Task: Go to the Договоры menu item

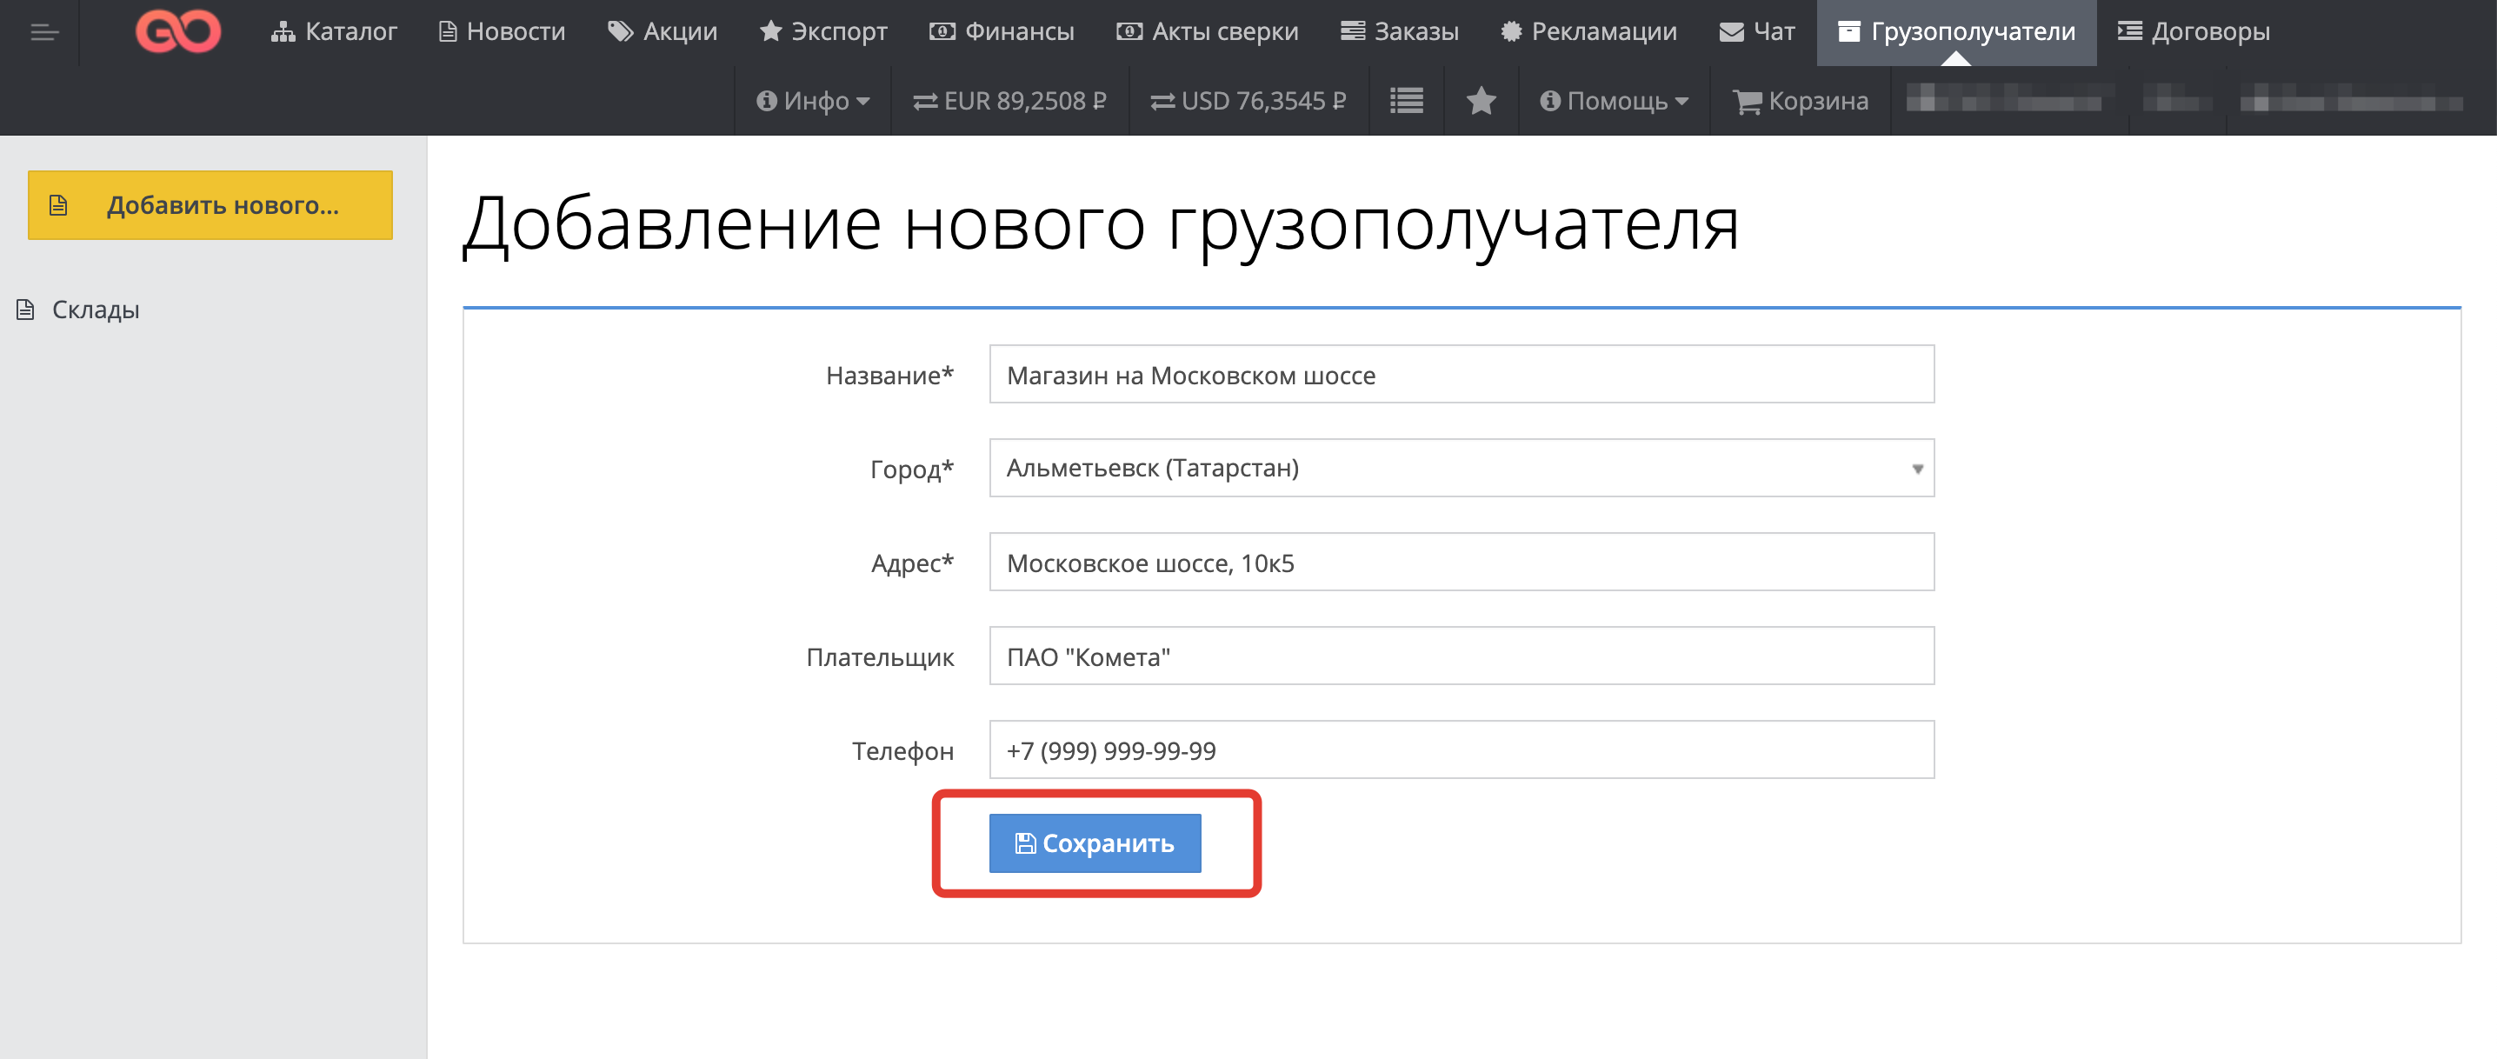Action: [2193, 31]
